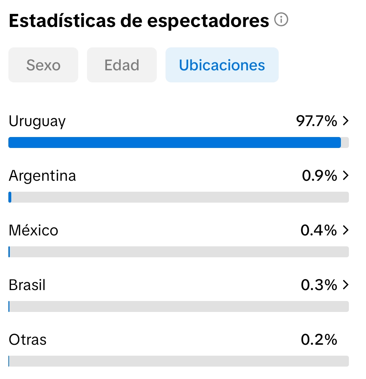Click the Uruguay blue progress bar
Image resolution: width=366 pixels, height=379 pixels.
pyautogui.click(x=175, y=142)
